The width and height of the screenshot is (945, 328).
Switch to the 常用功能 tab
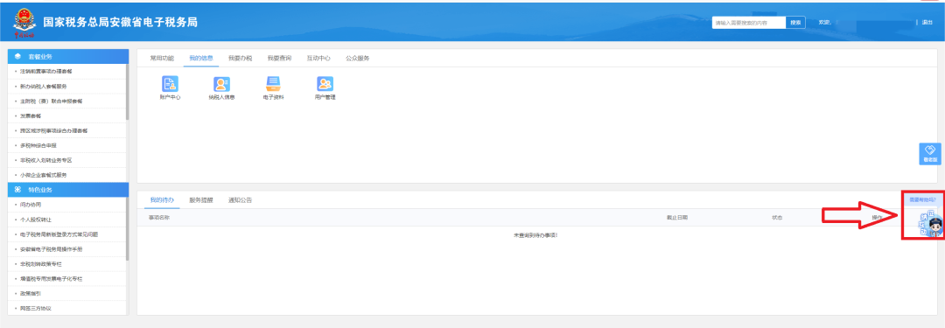point(162,59)
